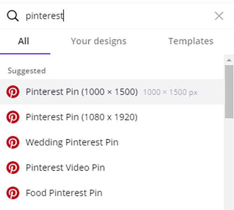234x210 pixels.
Task: Click the suggestions list scrollbar thumb
Action: 229,91
